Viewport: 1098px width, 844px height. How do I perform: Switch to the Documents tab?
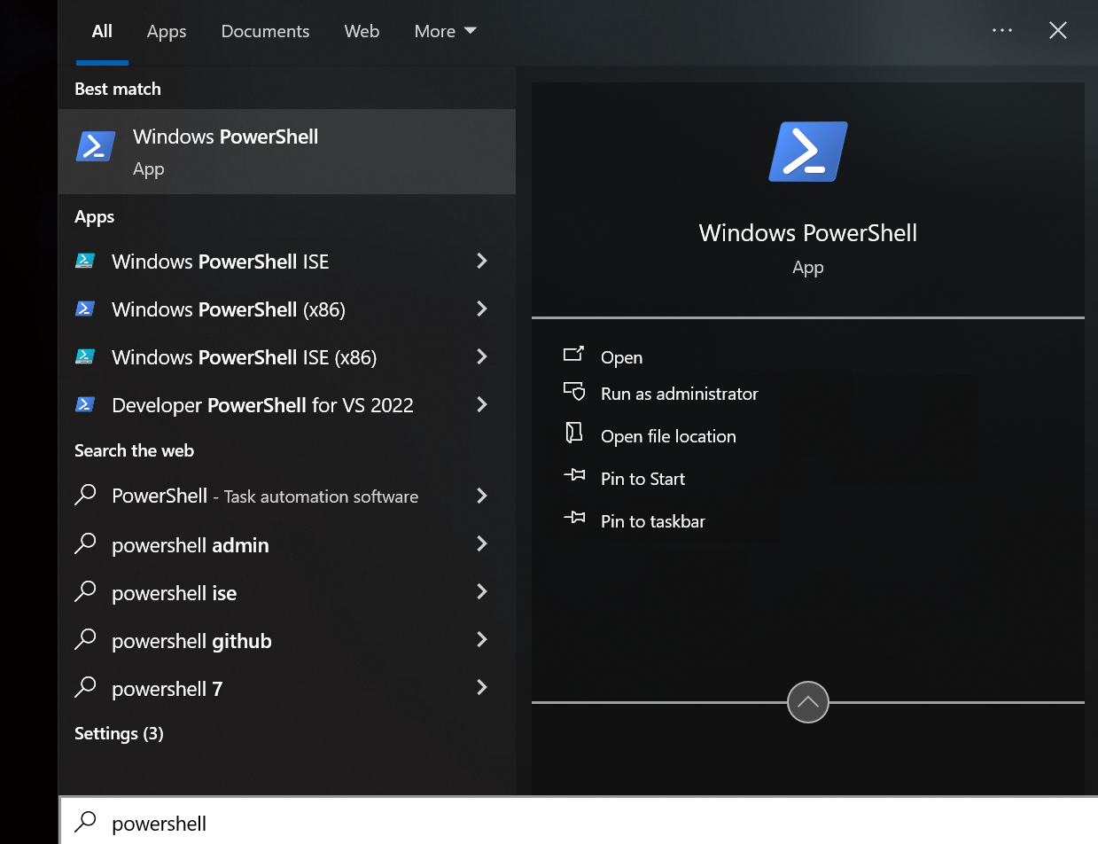tap(265, 31)
